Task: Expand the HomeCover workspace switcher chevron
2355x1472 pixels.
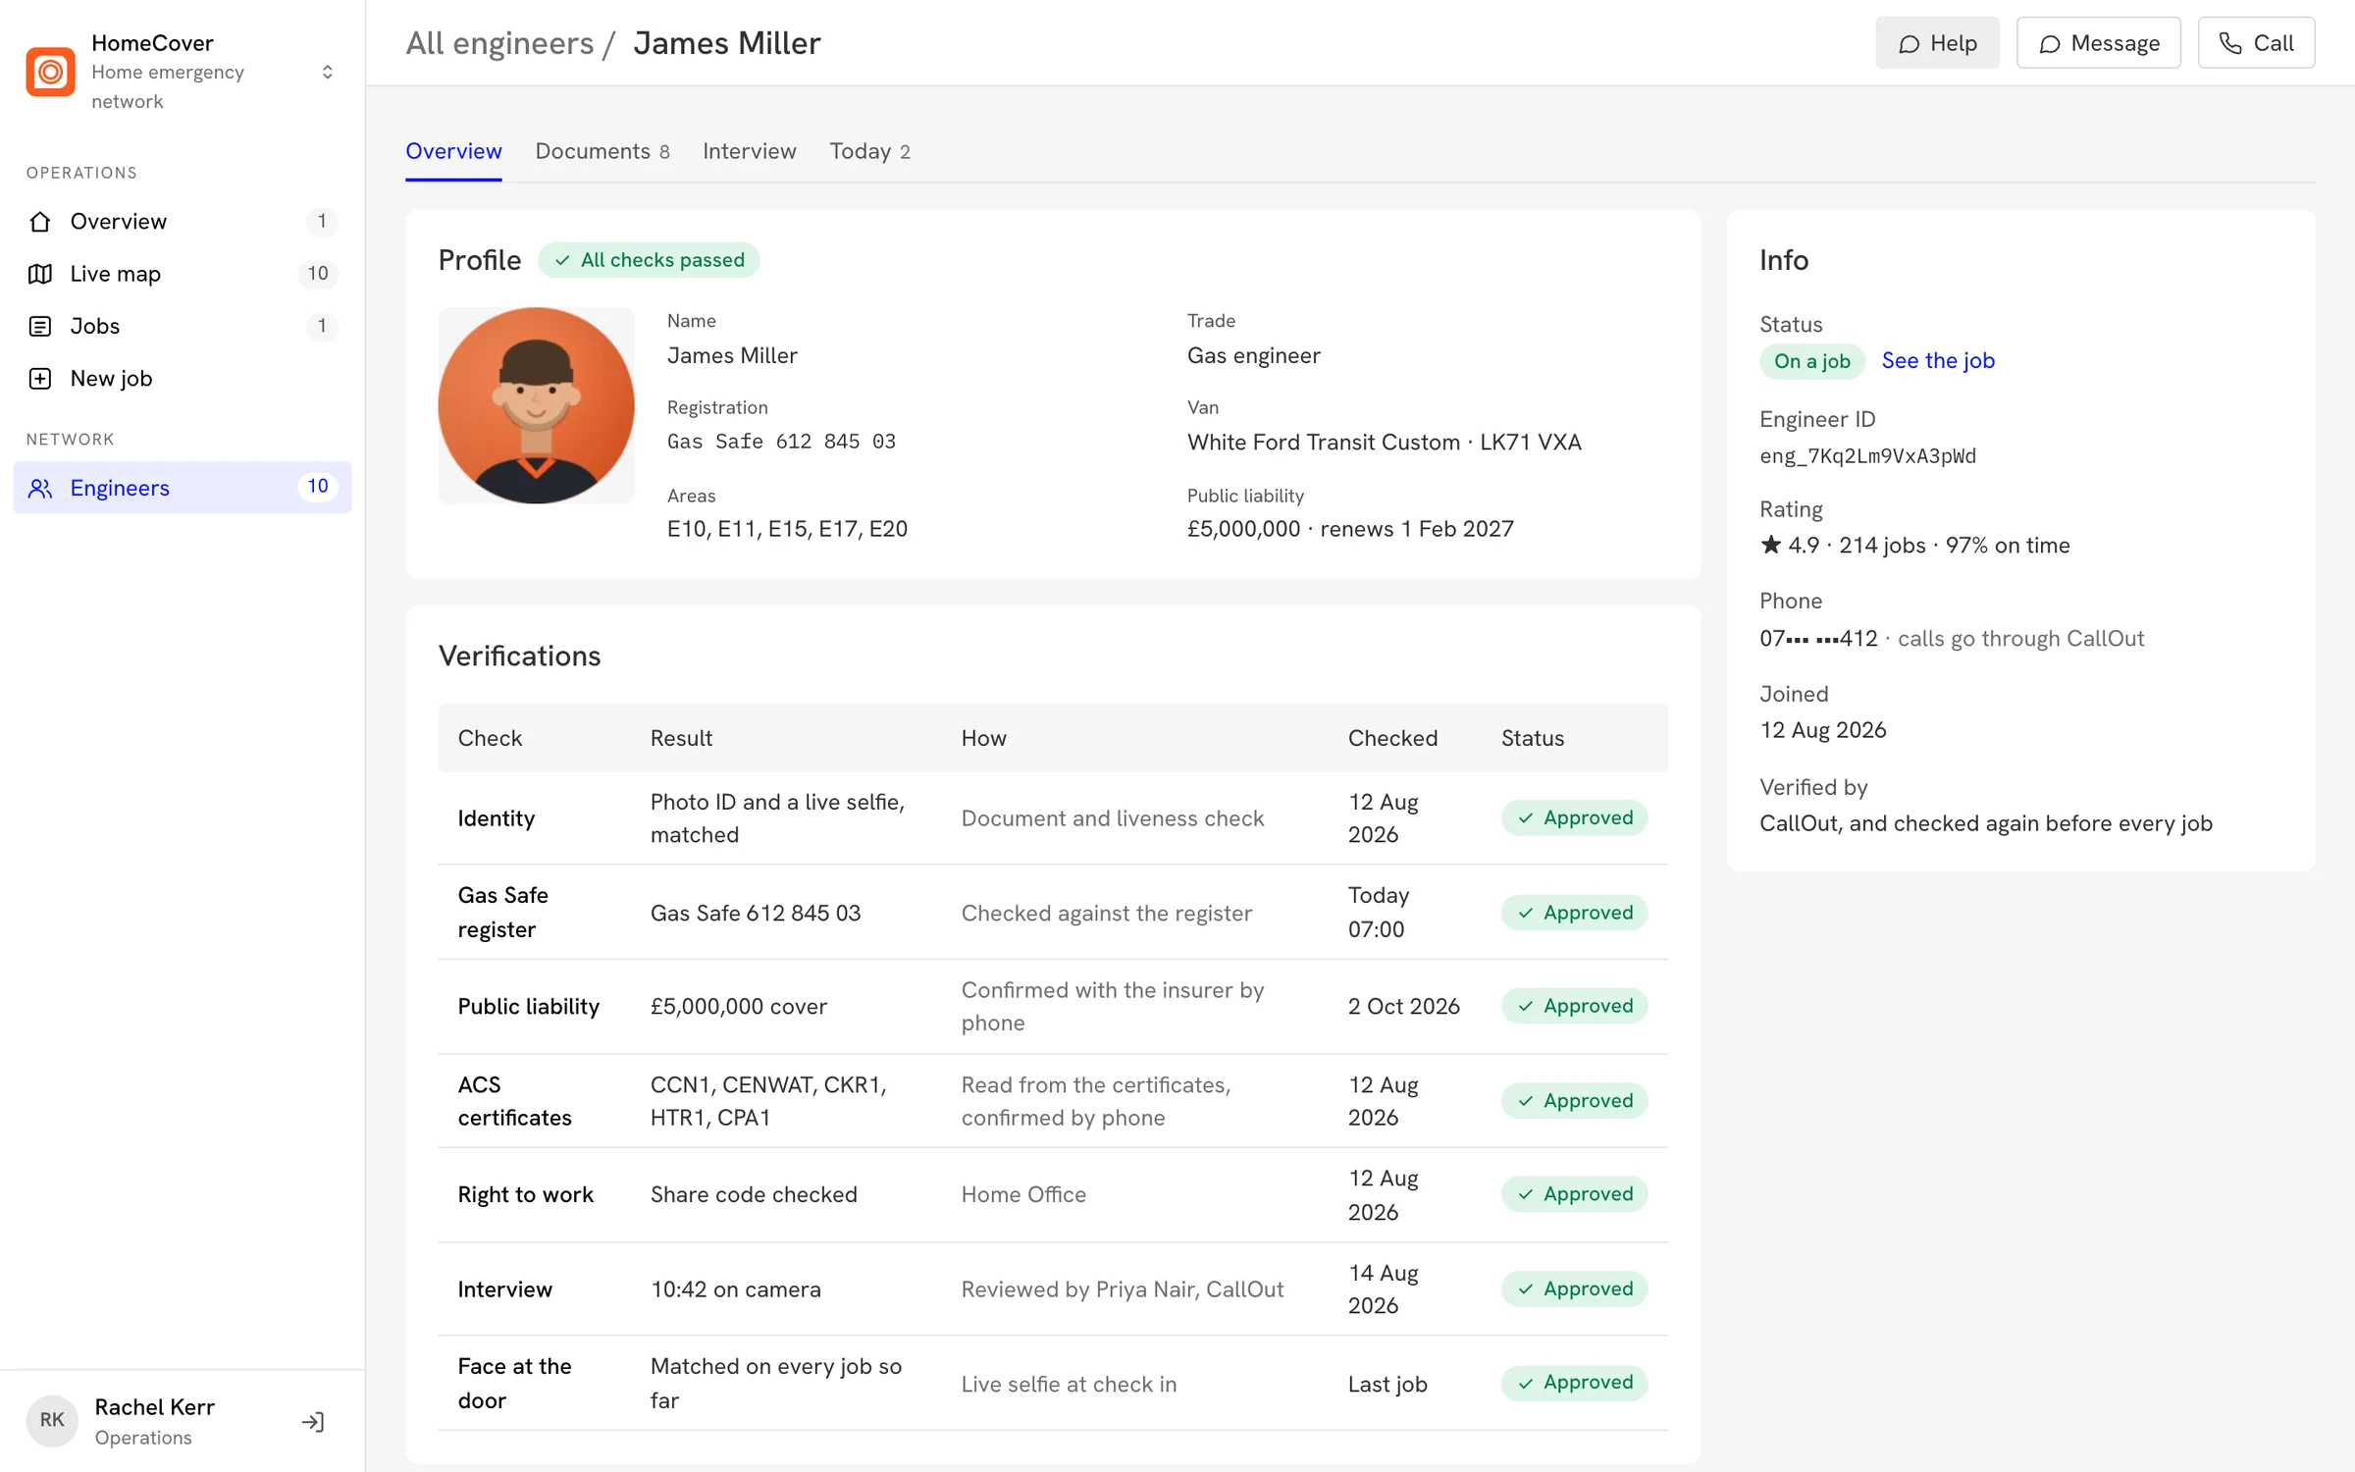Action: (328, 72)
